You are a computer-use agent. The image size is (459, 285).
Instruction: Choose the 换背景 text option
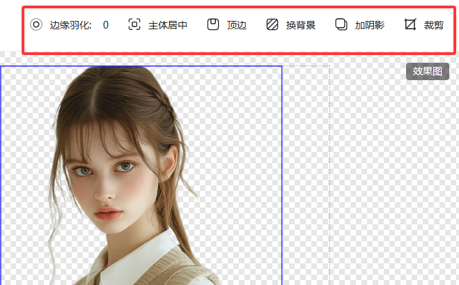click(x=300, y=25)
